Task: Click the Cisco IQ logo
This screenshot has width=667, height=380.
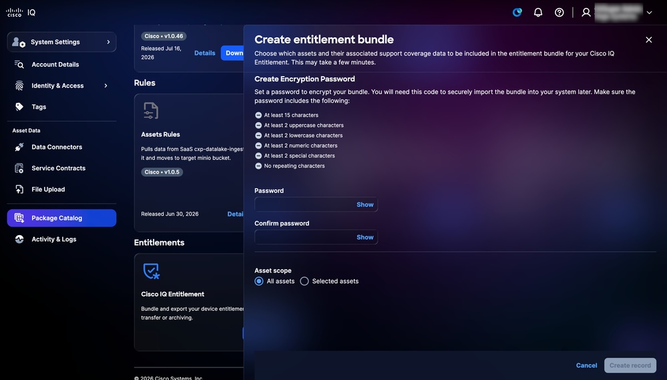Action: point(21,12)
